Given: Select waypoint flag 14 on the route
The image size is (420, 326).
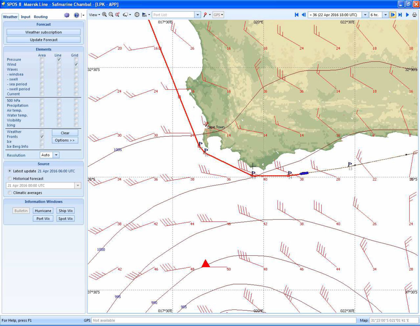Looking at the screenshot, I should coord(289,173).
